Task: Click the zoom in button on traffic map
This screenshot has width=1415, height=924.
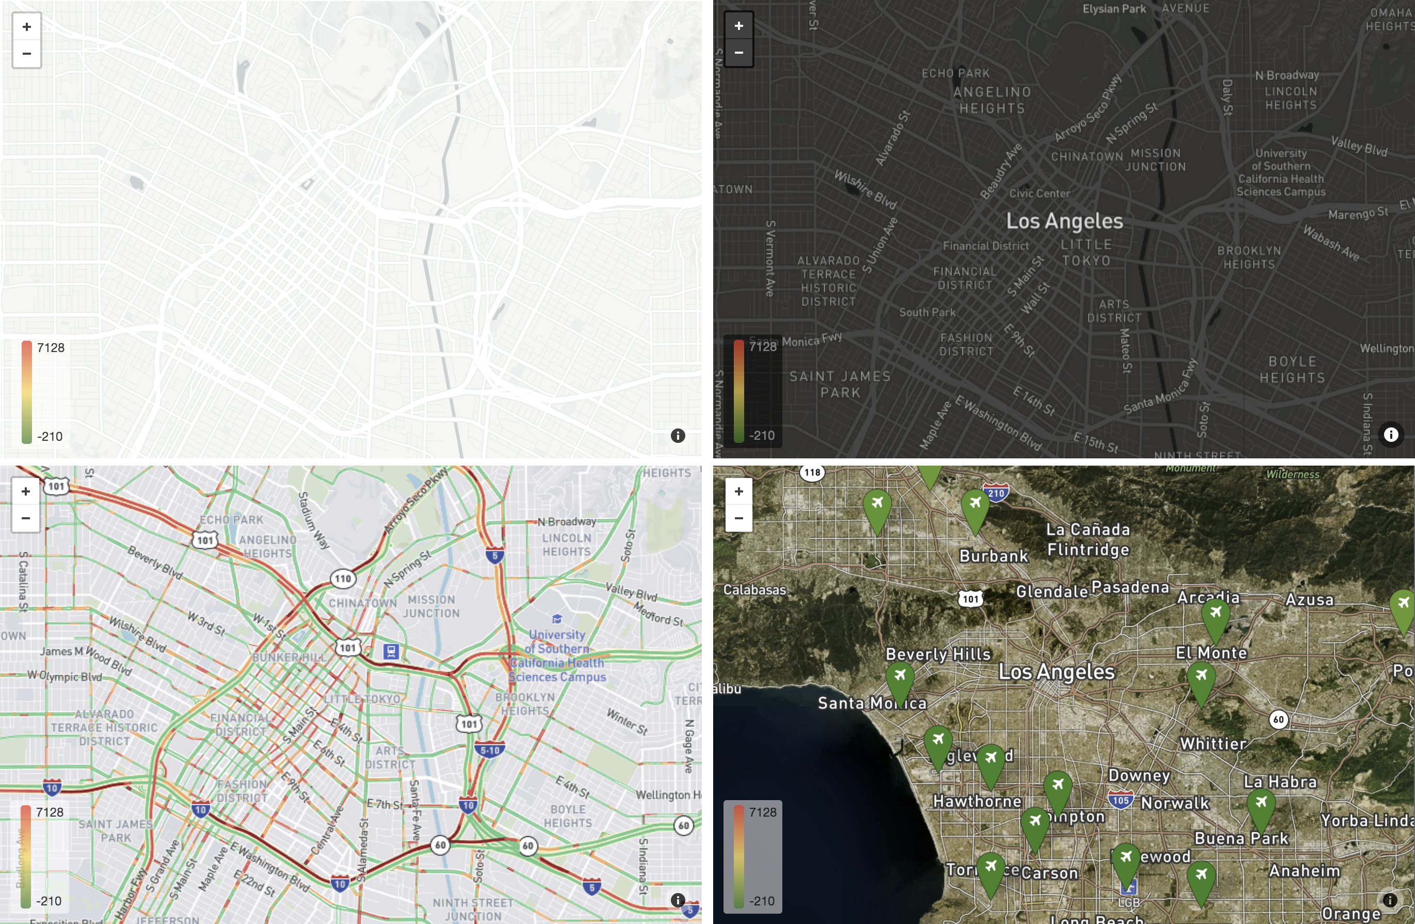Action: [x=25, y=491]
